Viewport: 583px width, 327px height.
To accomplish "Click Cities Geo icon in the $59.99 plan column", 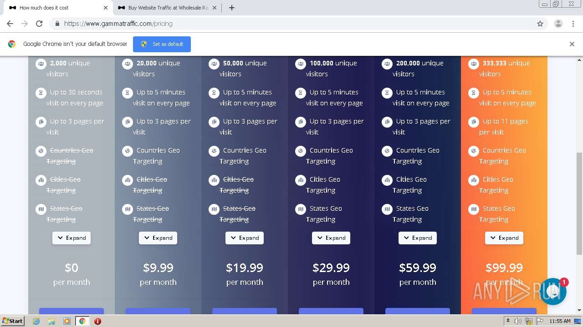I will [x=387, y=180].
